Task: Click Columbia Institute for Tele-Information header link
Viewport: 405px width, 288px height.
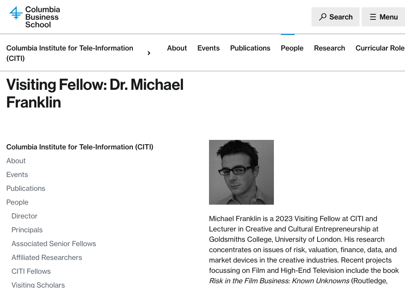Action: click(x=70, y=53)
